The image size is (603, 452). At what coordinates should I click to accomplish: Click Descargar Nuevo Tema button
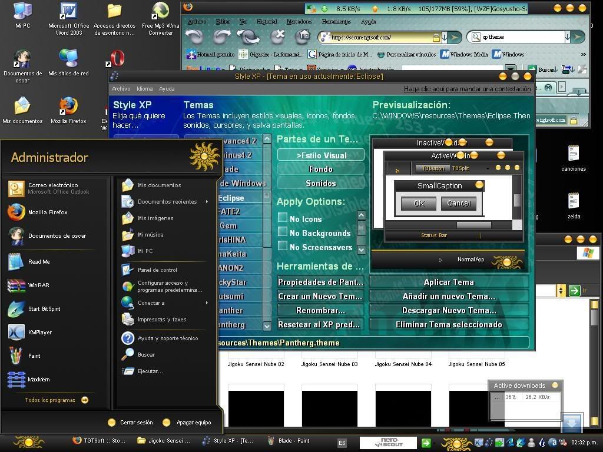[x=449, y=310]
